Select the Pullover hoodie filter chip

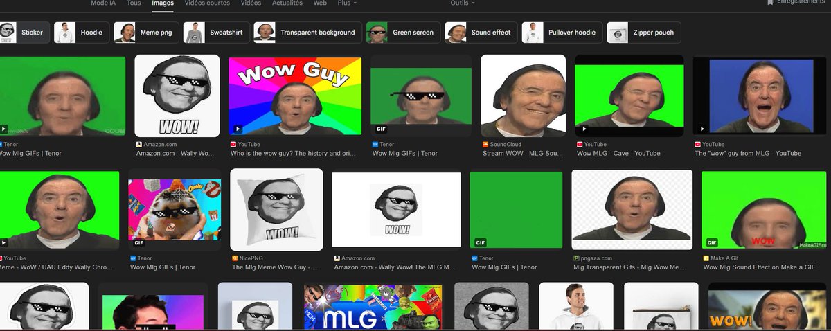pos(562,33)
